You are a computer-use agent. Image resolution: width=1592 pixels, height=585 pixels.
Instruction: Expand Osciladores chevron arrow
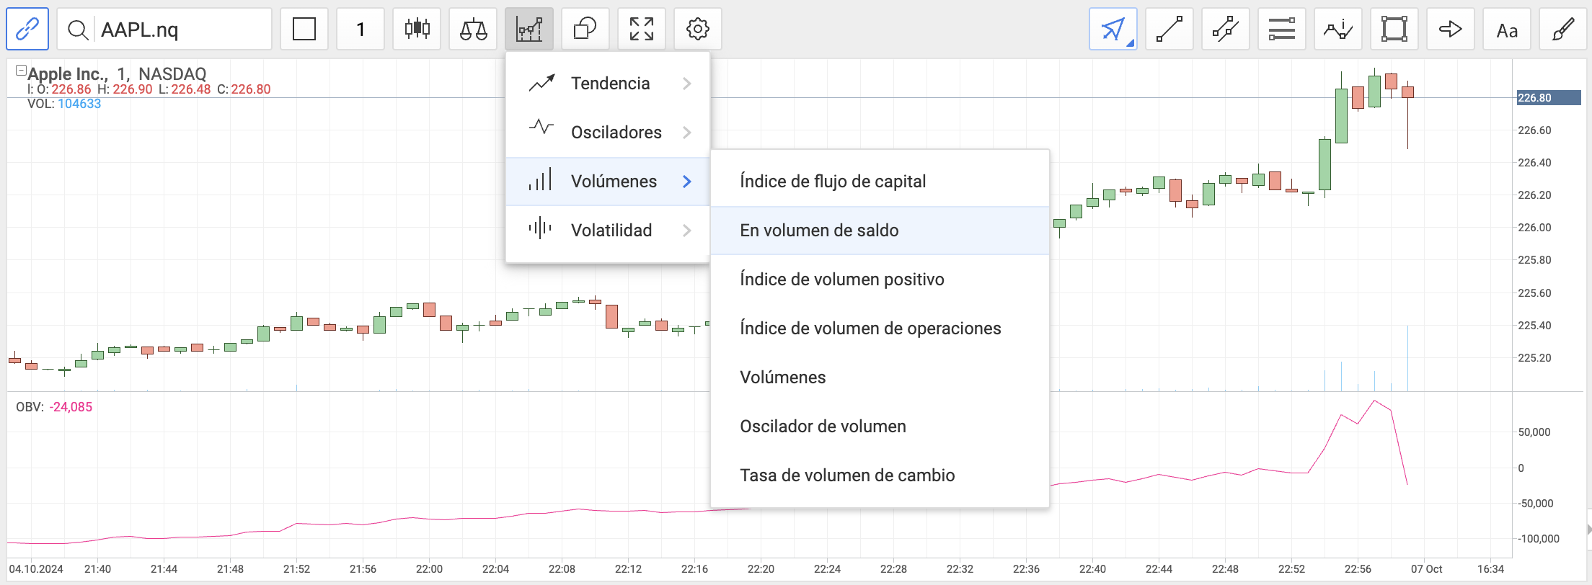687,133
